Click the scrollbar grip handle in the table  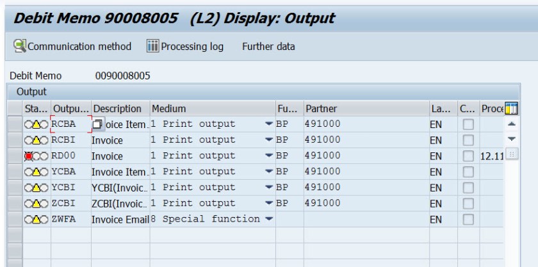511,154
